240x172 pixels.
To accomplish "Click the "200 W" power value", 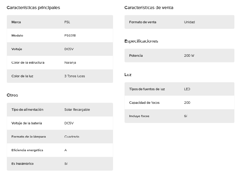I will click(189, 56).
